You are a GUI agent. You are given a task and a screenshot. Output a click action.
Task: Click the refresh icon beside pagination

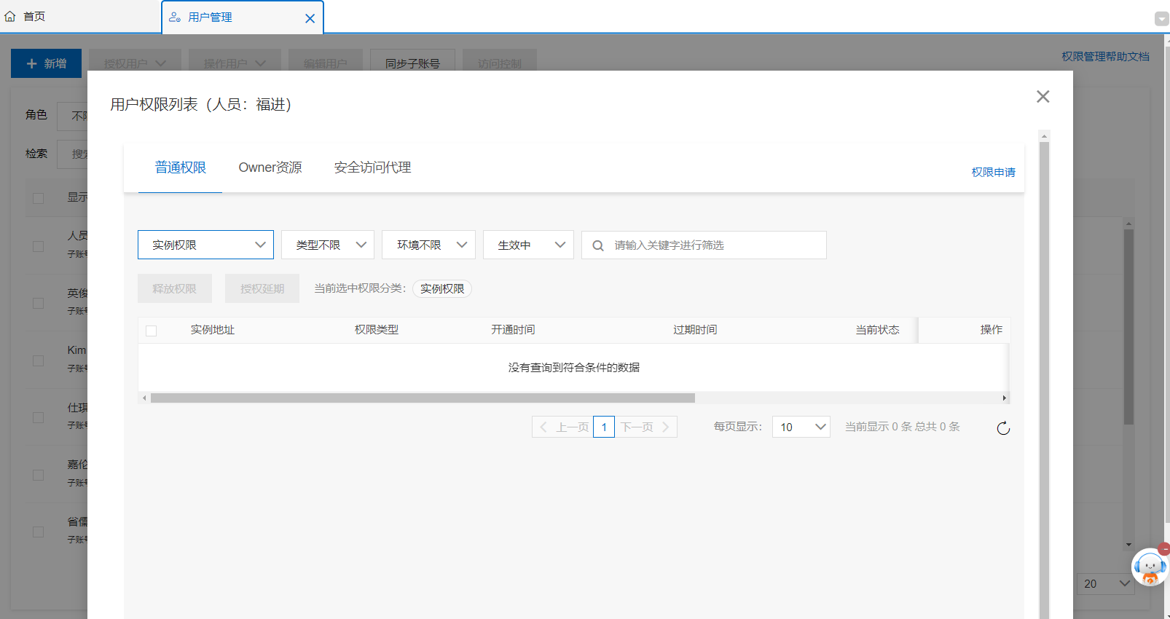[1003, 428]
